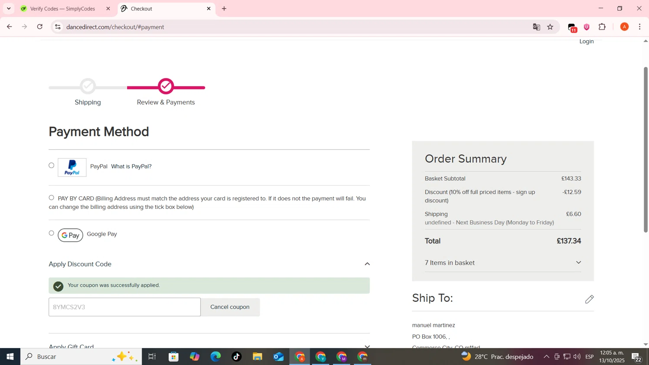
Task: View site information icon in address bar
Action: (x=58, y=27)
